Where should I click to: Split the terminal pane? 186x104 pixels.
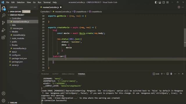167,74
